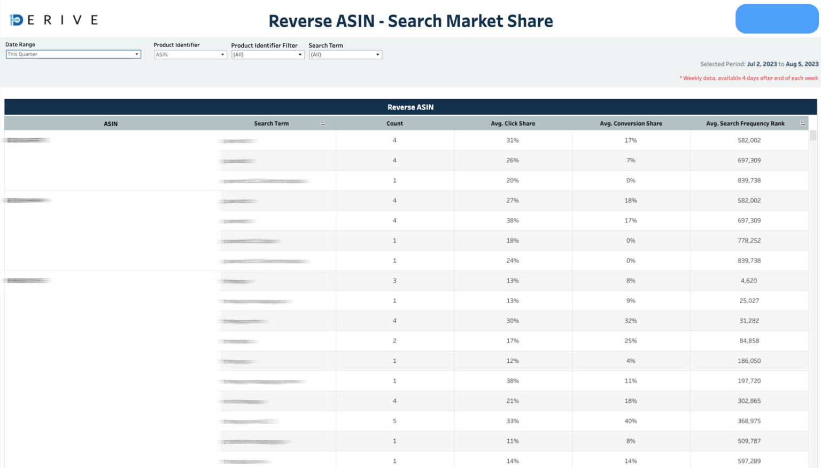Click the Product Identifier Filter label
The height and width of the screenshot is (468, 821).
pyautogui.click(x=264, y=45)
